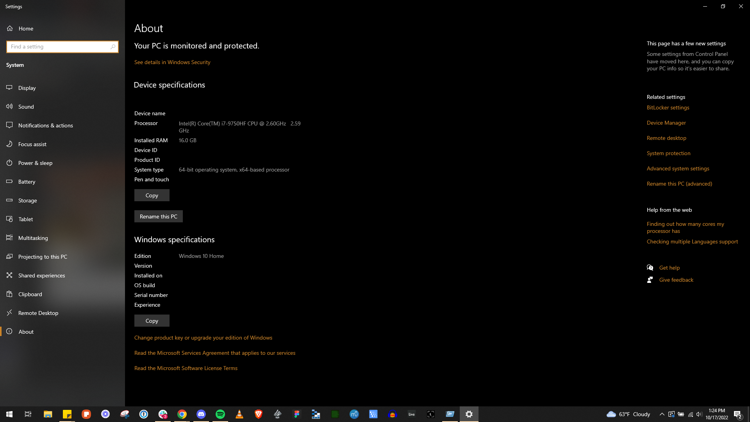Click the search magnifier in Find a setting
This screenshot has height=422, width=750.
pyautogui.click(x=113, y=47)
